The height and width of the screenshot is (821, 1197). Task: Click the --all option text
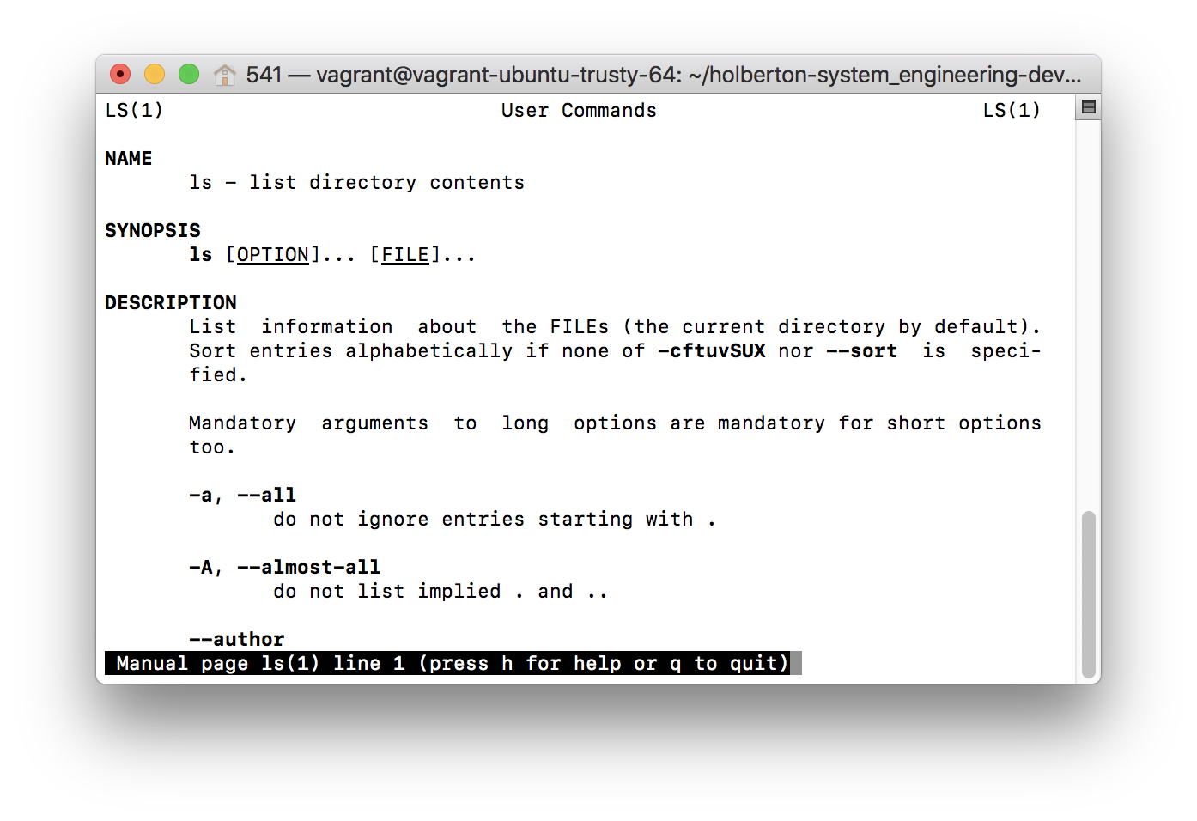click(x=266, y=496)
